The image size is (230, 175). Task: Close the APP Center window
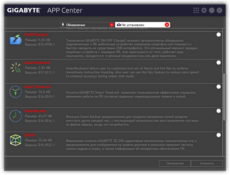pos(219,11)
